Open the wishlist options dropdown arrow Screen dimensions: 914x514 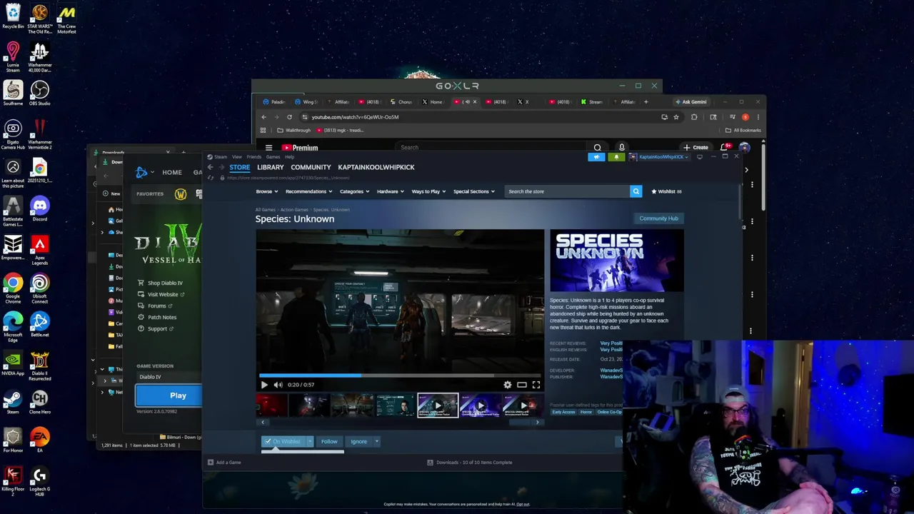[x=310, y=442]
